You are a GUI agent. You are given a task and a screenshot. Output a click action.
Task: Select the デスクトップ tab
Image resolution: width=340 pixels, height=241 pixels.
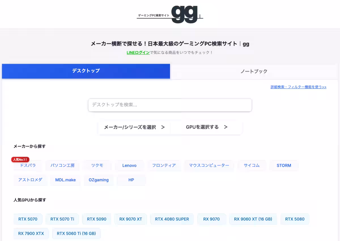tap(86, 71)
